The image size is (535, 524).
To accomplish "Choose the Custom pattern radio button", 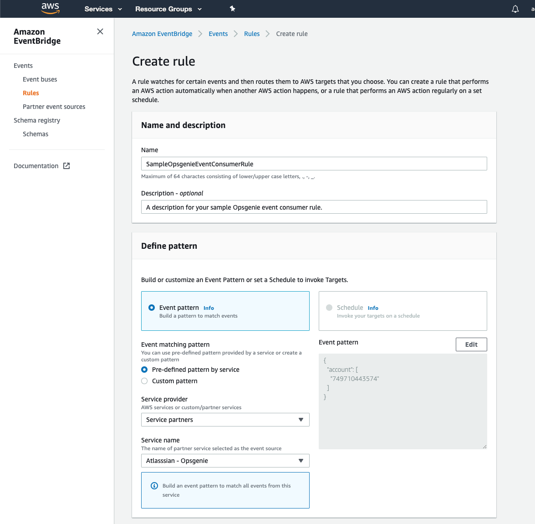I will pos(144,381).
